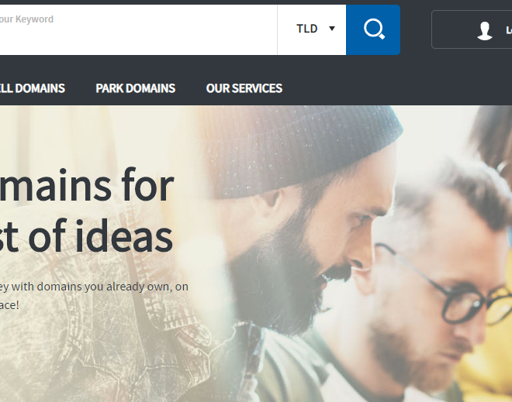
Task: Open the TLD dropdown selector
Action: click(x=312, y=29)
